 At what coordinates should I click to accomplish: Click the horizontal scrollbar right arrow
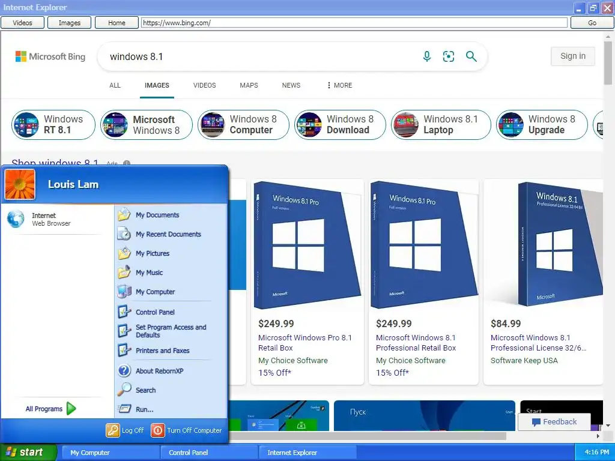tap(598, 436)
